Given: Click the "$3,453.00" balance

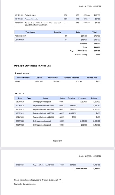Looking at the screenshot, I should tap(96, 125).
